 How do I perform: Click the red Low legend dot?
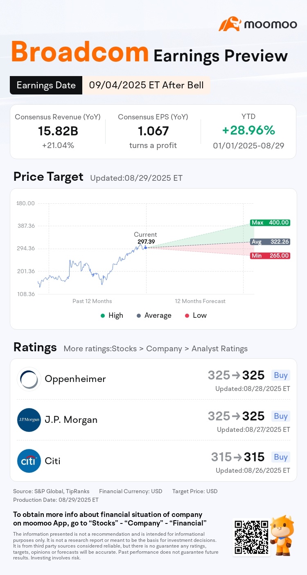pos(187,315)
